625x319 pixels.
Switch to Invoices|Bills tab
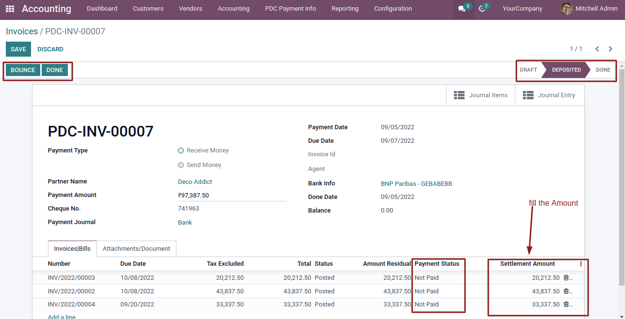[72, 249]
